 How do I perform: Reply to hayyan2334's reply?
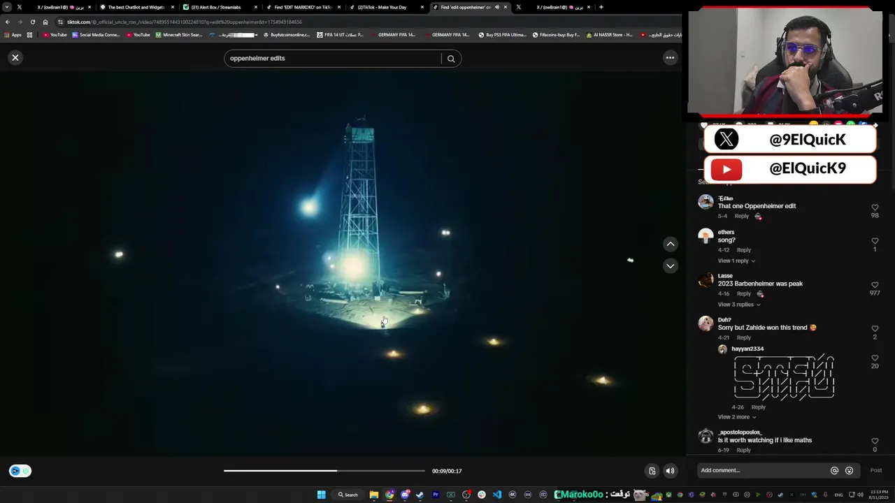tap(759, 407)
